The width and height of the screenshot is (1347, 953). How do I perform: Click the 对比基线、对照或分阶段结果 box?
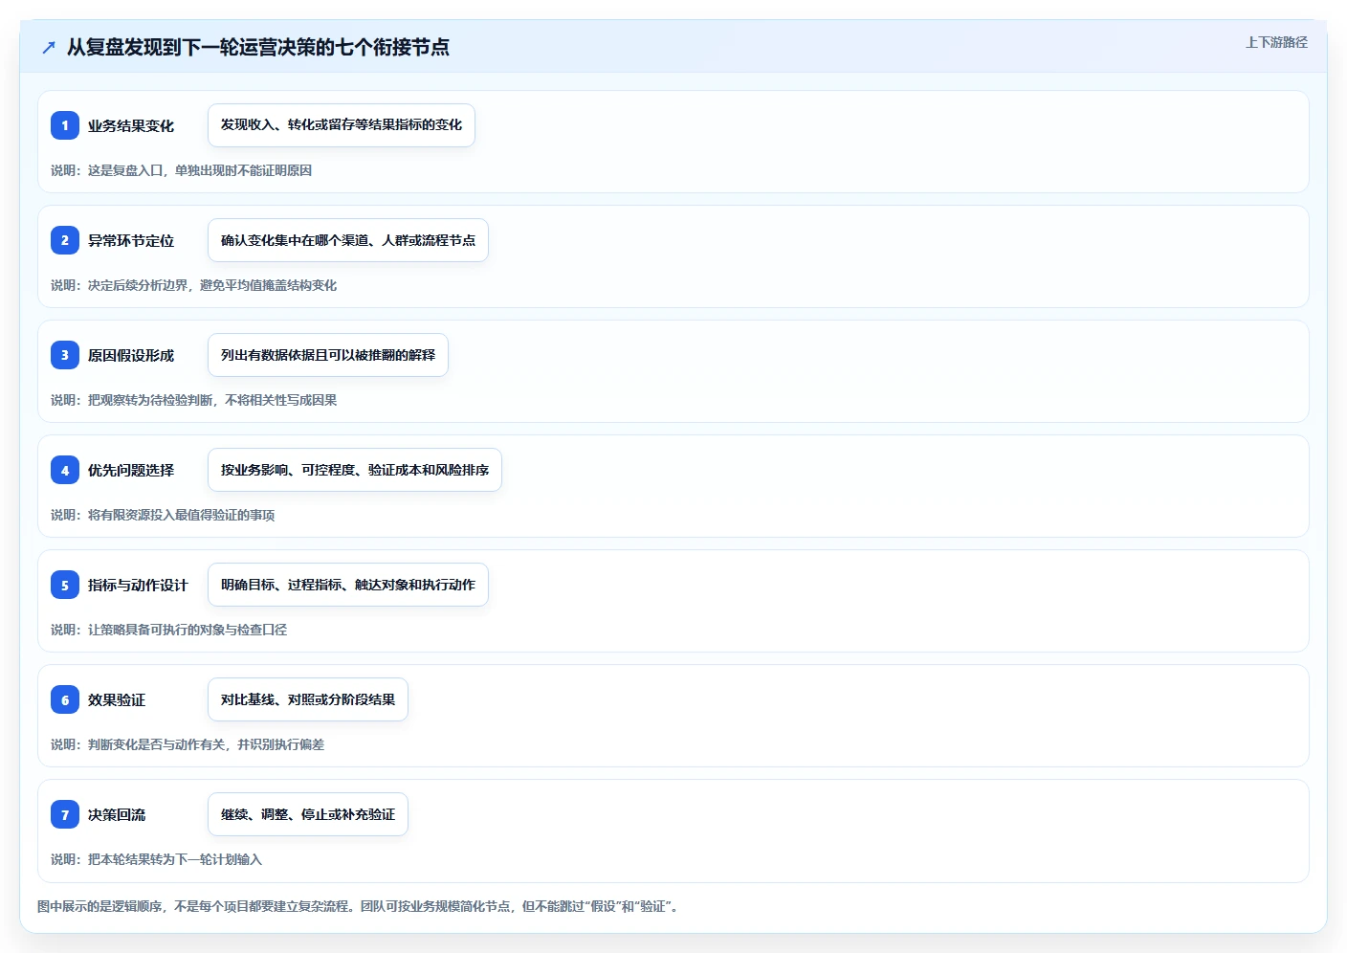(x=308, y=699)
